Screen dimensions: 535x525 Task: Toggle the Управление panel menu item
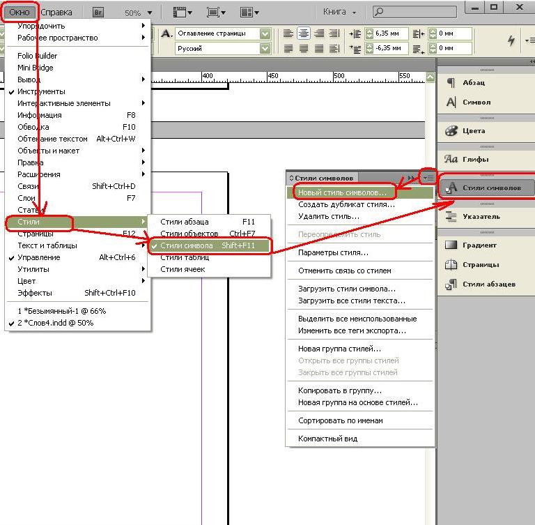pyautogui.click(x=78, y=257)
